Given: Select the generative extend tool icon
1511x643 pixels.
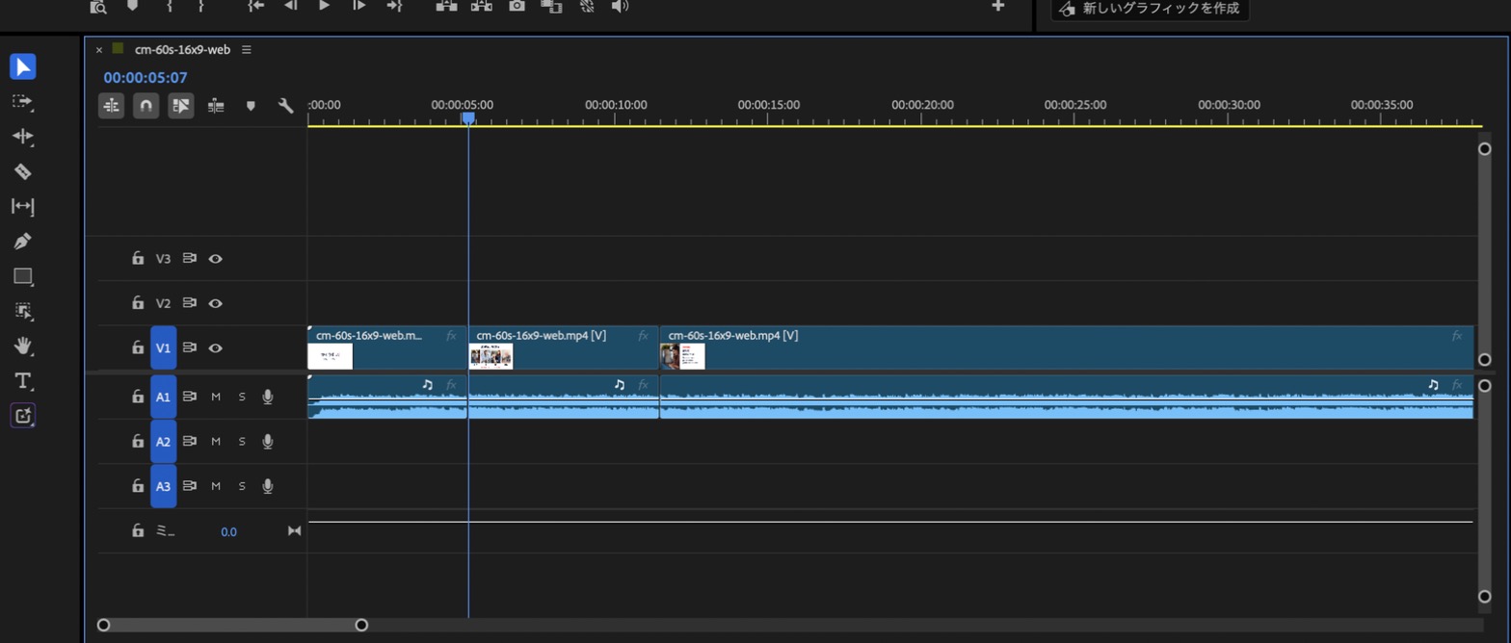Looking at the screenshot, I should click(x=22, y=416).
